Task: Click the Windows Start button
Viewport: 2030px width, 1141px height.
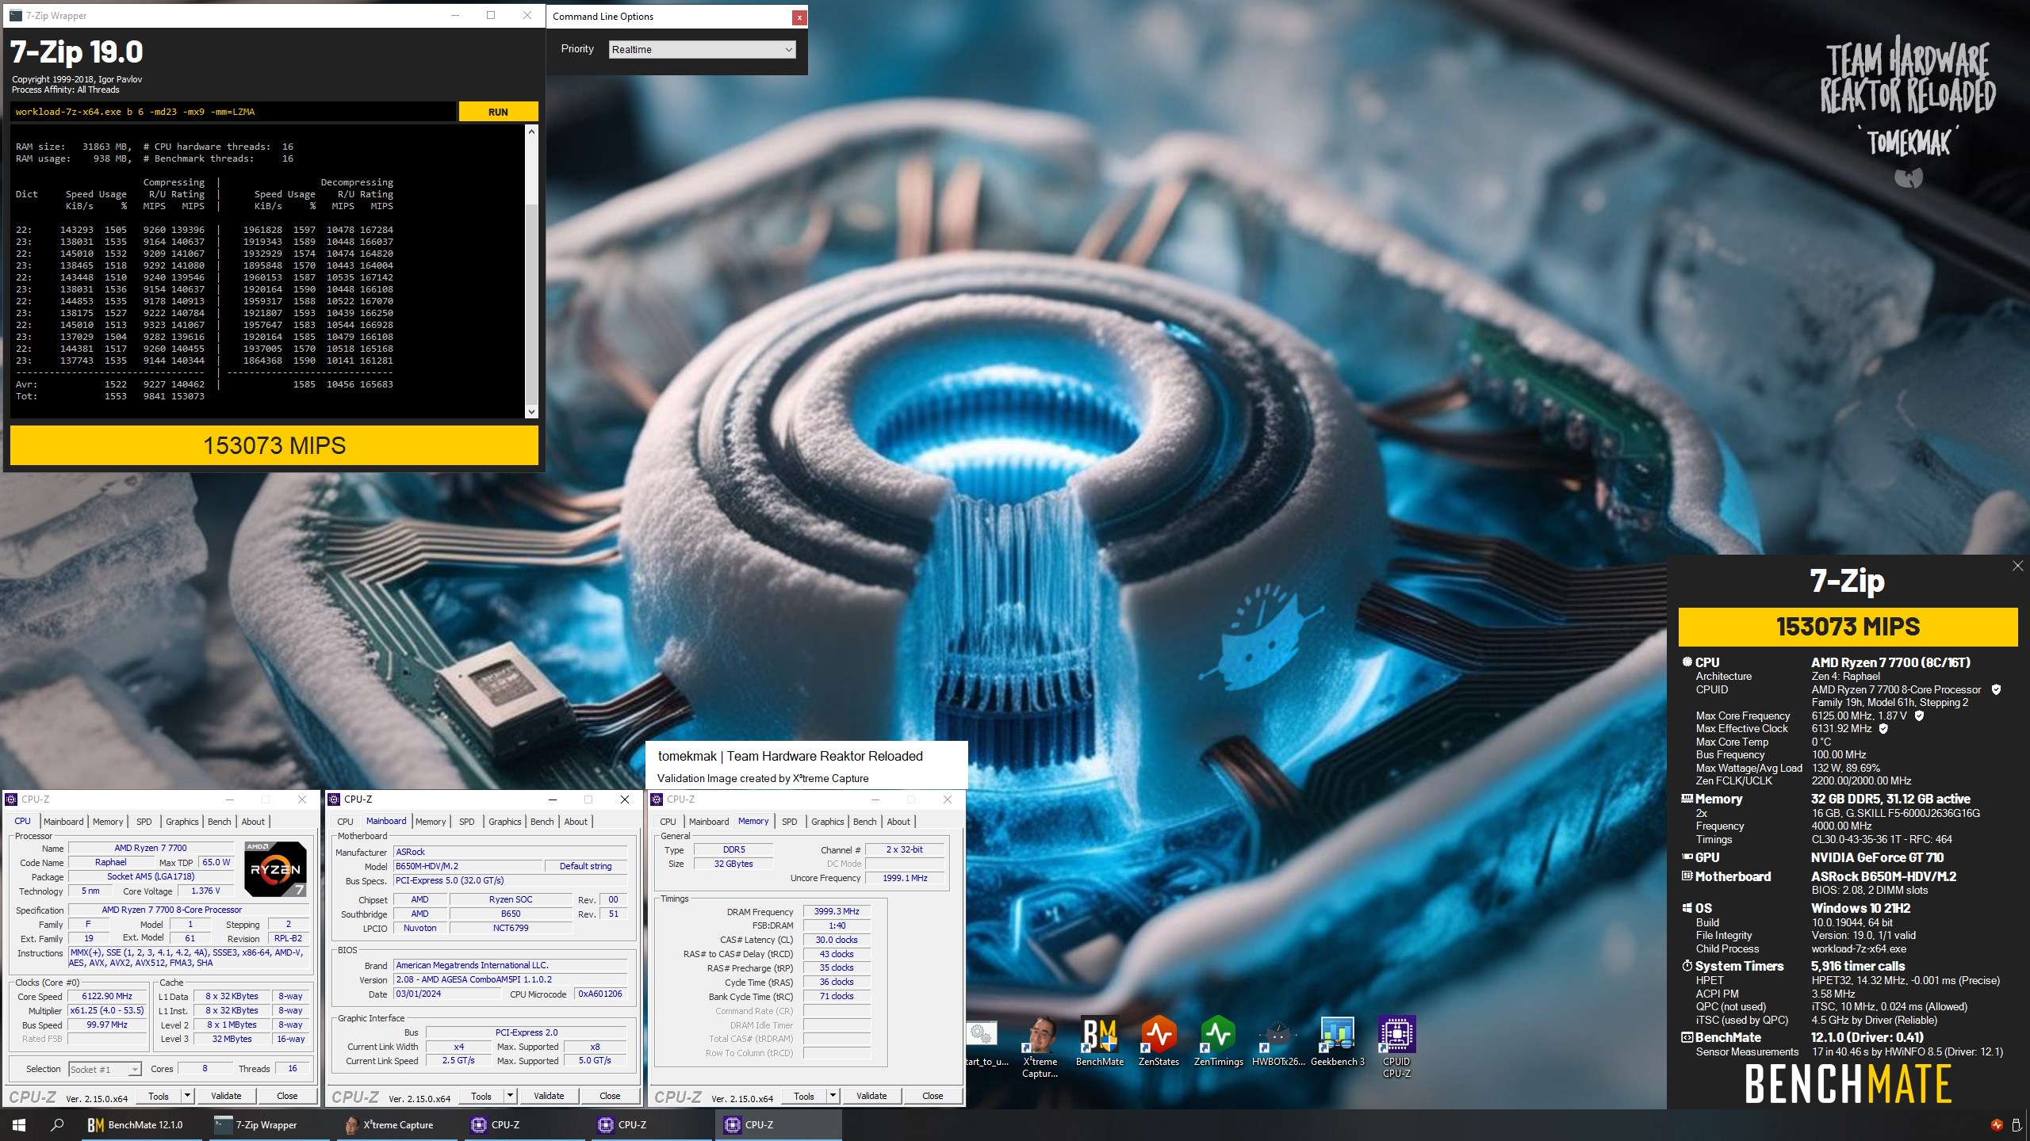Action: [19, 1124]
